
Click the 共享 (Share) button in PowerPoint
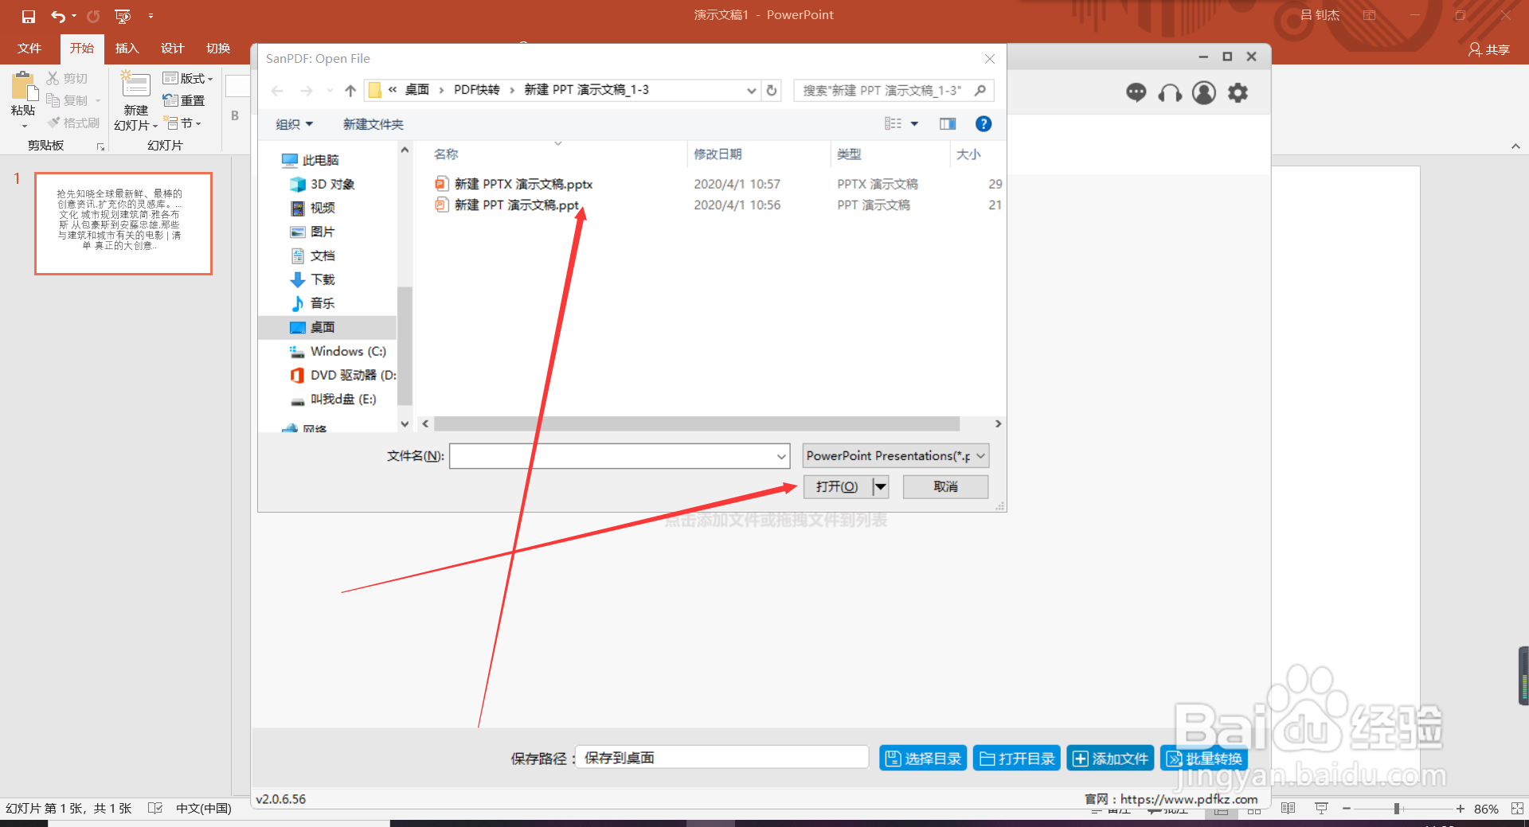point(1489,49)
